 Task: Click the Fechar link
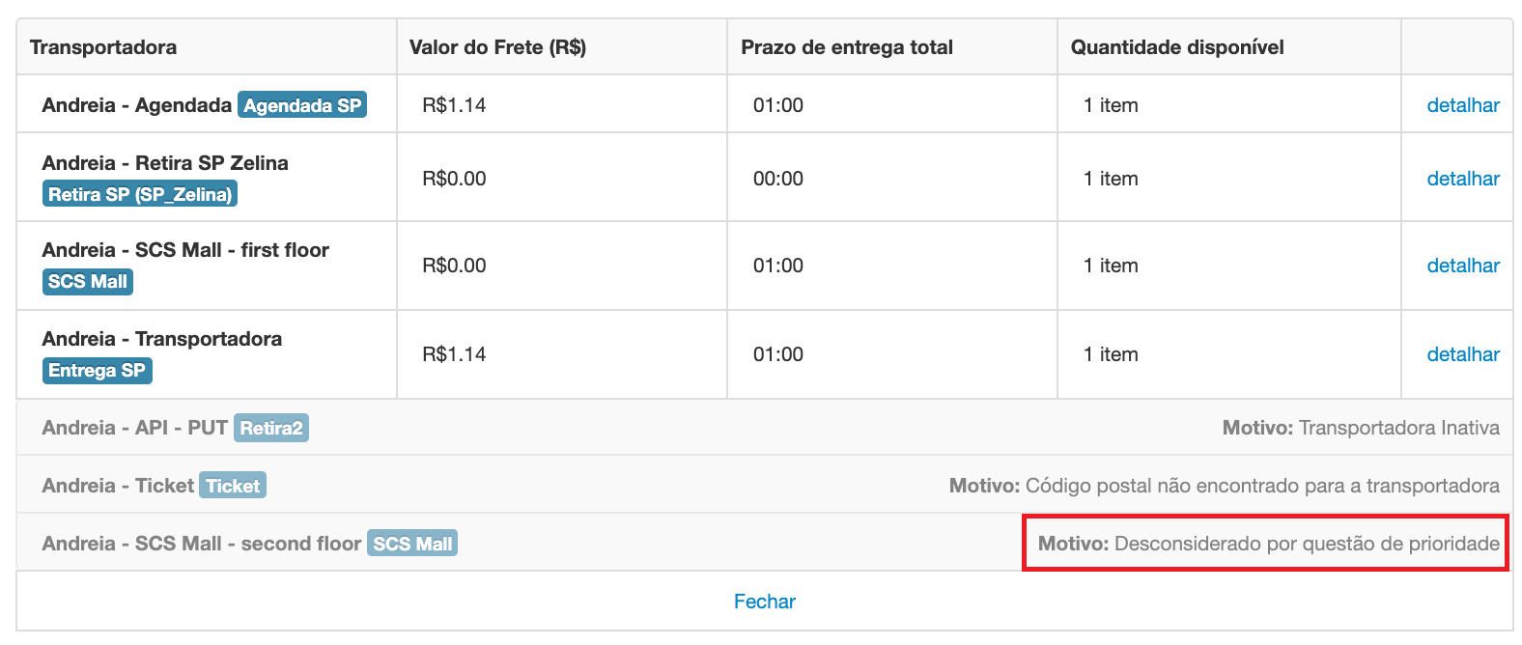pos(764,602)
